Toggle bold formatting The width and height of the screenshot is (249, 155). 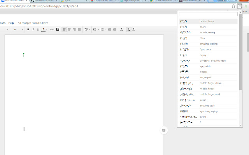(x=28, y=29)
